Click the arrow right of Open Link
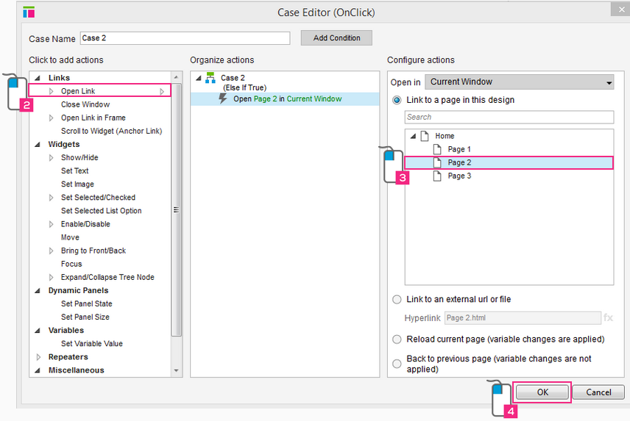This screenshot has height=421, width=630. 162,91
